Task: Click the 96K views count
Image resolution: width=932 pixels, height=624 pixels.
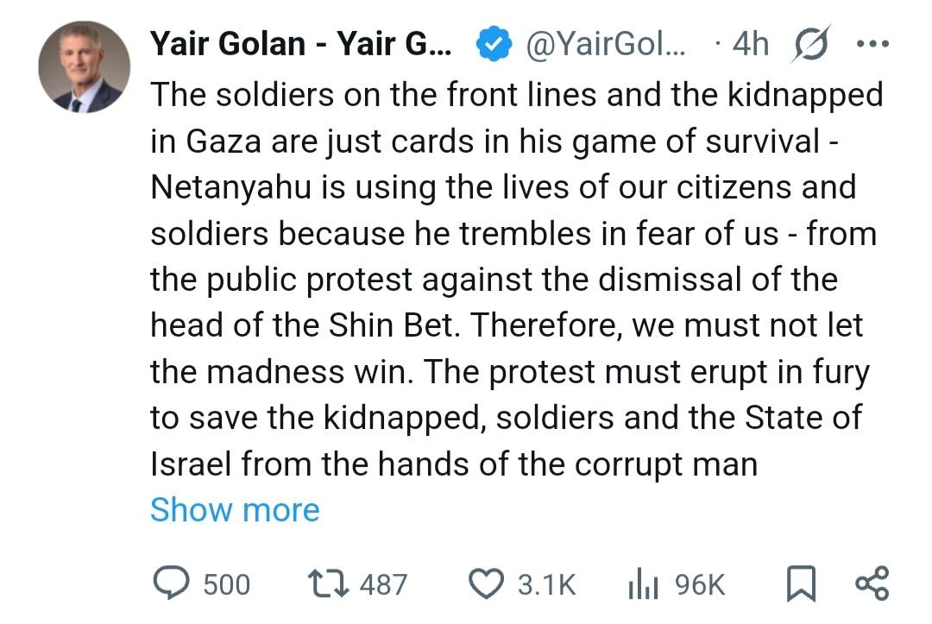Action: click(x=701, y=585)
